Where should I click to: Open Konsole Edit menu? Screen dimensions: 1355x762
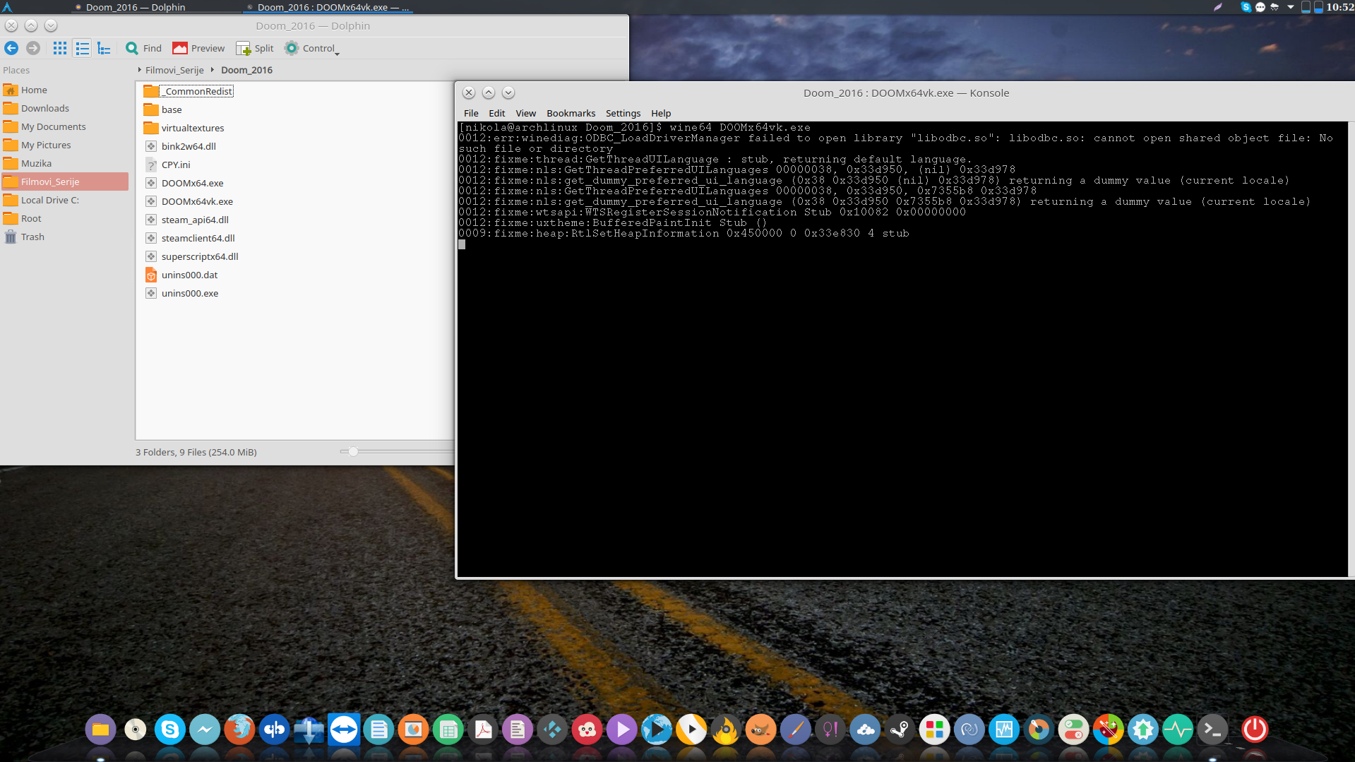496,113
